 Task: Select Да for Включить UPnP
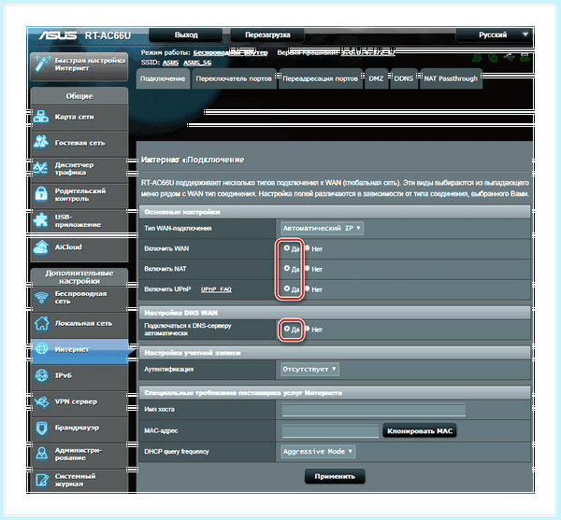[x=287, y=288]
